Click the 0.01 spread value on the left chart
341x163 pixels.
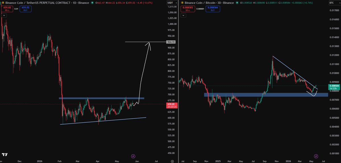[x=16, y=9]
